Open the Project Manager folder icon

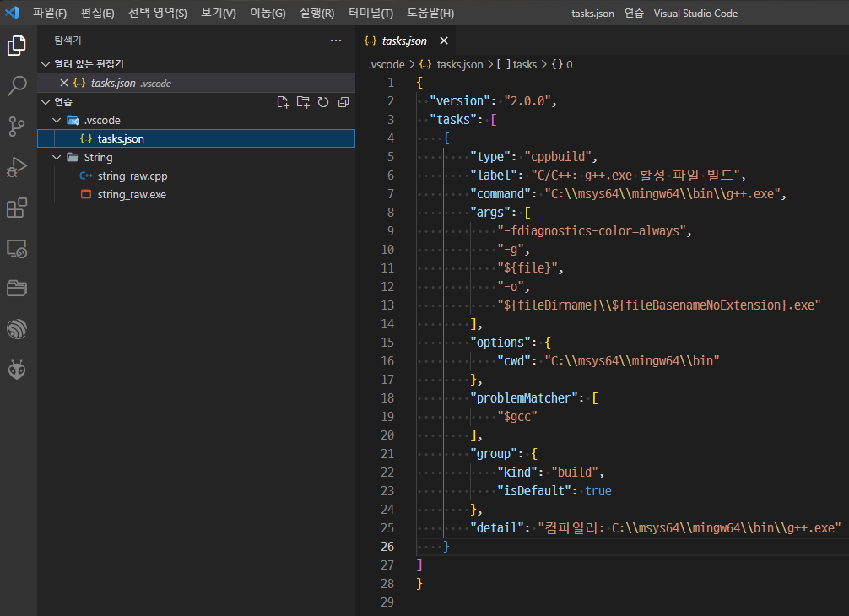[17, 288]
